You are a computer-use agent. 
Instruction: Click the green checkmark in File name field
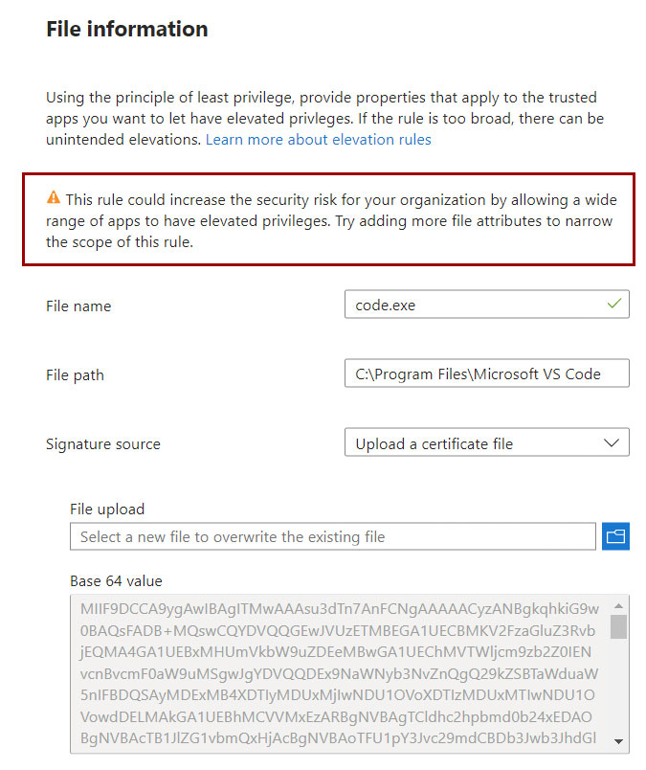614,304
